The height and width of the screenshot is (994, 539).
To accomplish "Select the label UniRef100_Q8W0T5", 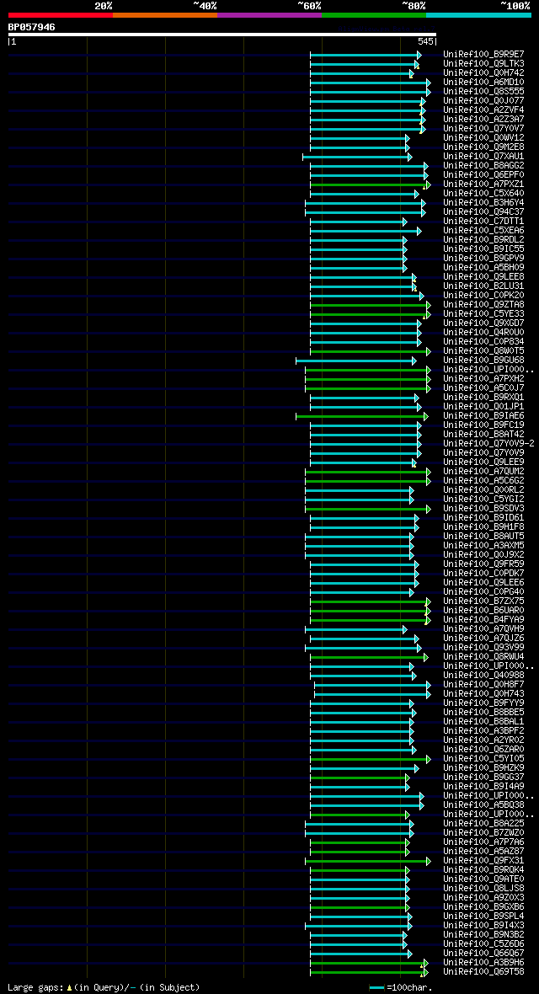I will coord(483,350).
